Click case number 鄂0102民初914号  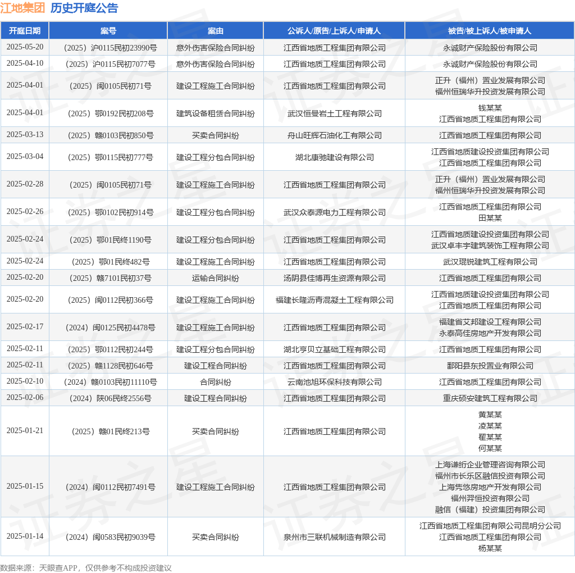point(111,212)
